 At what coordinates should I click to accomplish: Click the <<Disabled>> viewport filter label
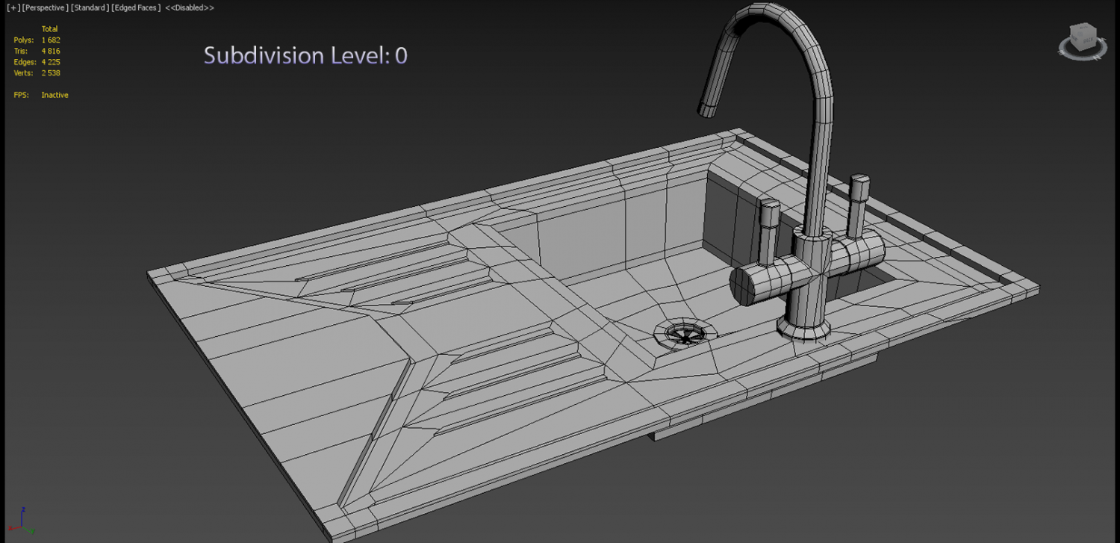coord(189,7)
